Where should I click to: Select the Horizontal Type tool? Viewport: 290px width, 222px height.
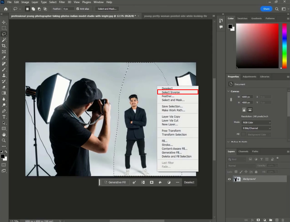[4, 117]
